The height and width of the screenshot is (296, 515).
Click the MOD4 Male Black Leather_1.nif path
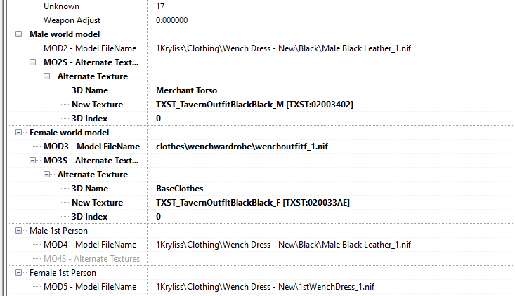[x=283, y=245]
